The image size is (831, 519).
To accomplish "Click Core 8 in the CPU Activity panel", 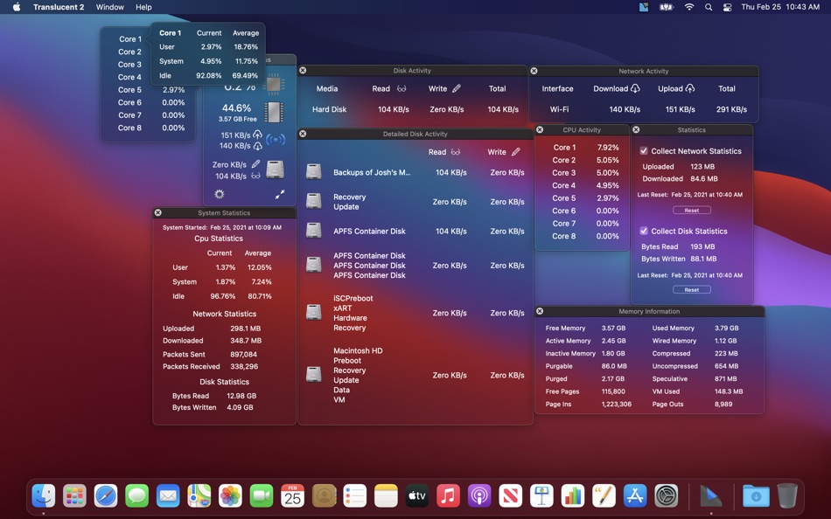I will pyautogui.click(x=564, y=236).
